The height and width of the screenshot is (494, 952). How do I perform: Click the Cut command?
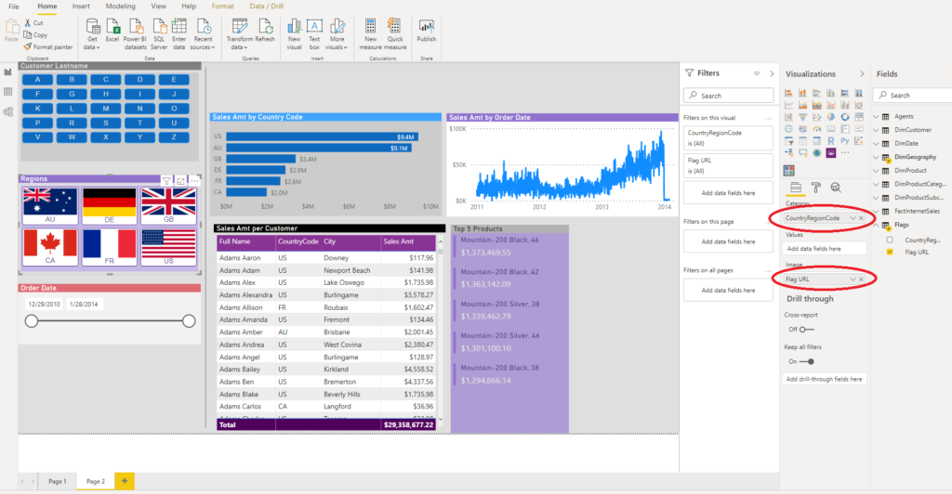(34, 22)
